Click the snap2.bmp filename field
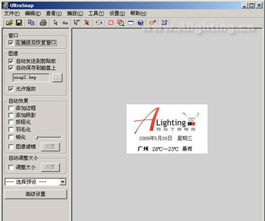265x221 pixels. (x=31, y=78)
